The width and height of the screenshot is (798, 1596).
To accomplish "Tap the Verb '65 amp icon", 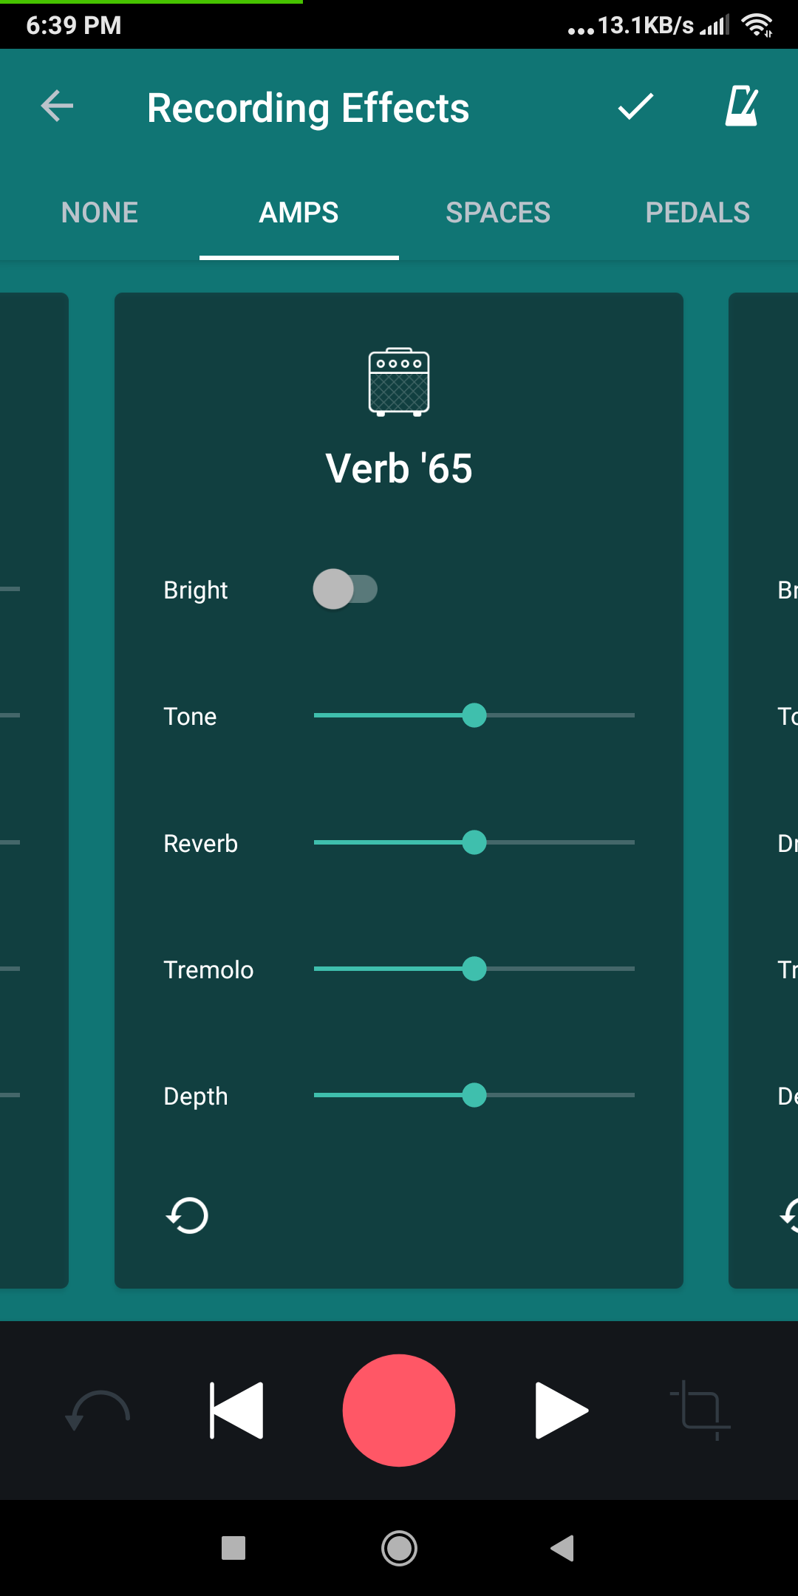I will [x=399, y=382].
